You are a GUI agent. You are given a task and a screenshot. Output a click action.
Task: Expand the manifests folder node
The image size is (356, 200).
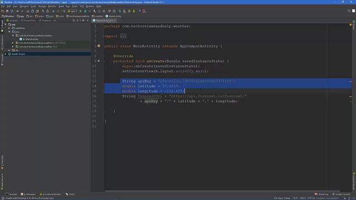pyautogui.click(x=9, y=28)
